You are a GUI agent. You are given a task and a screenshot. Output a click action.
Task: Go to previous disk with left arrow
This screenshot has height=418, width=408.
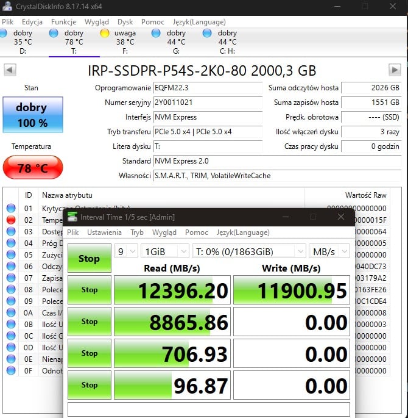10,70
